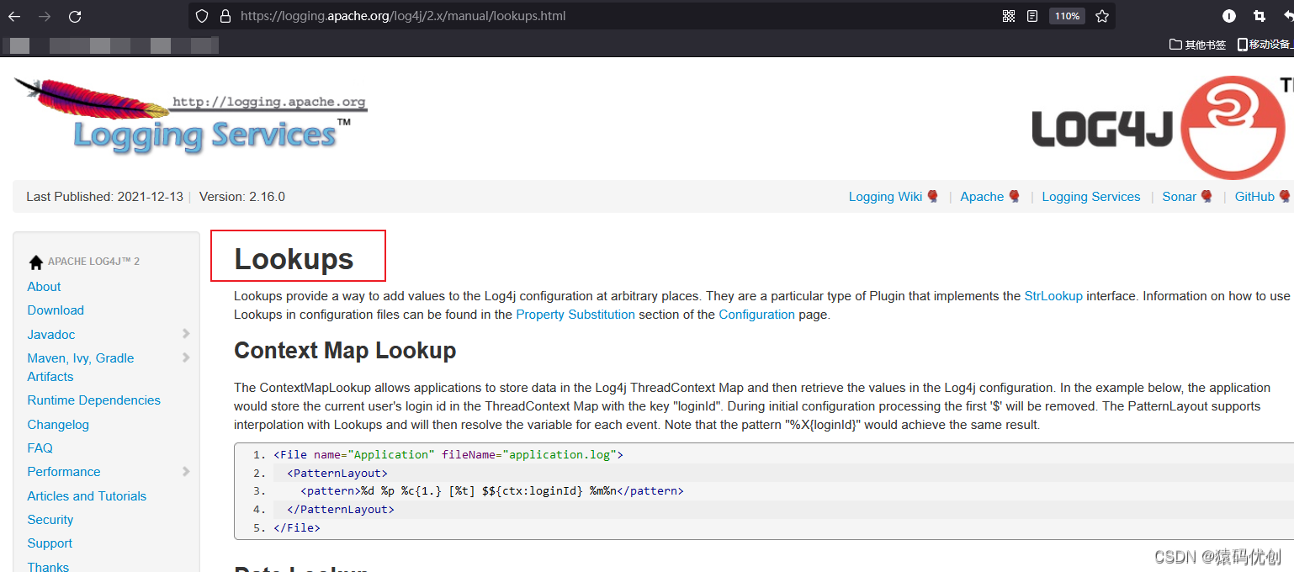Click the <pattern> code line with ctx:loginId
1294x572 pixels.
click(492, 491)
